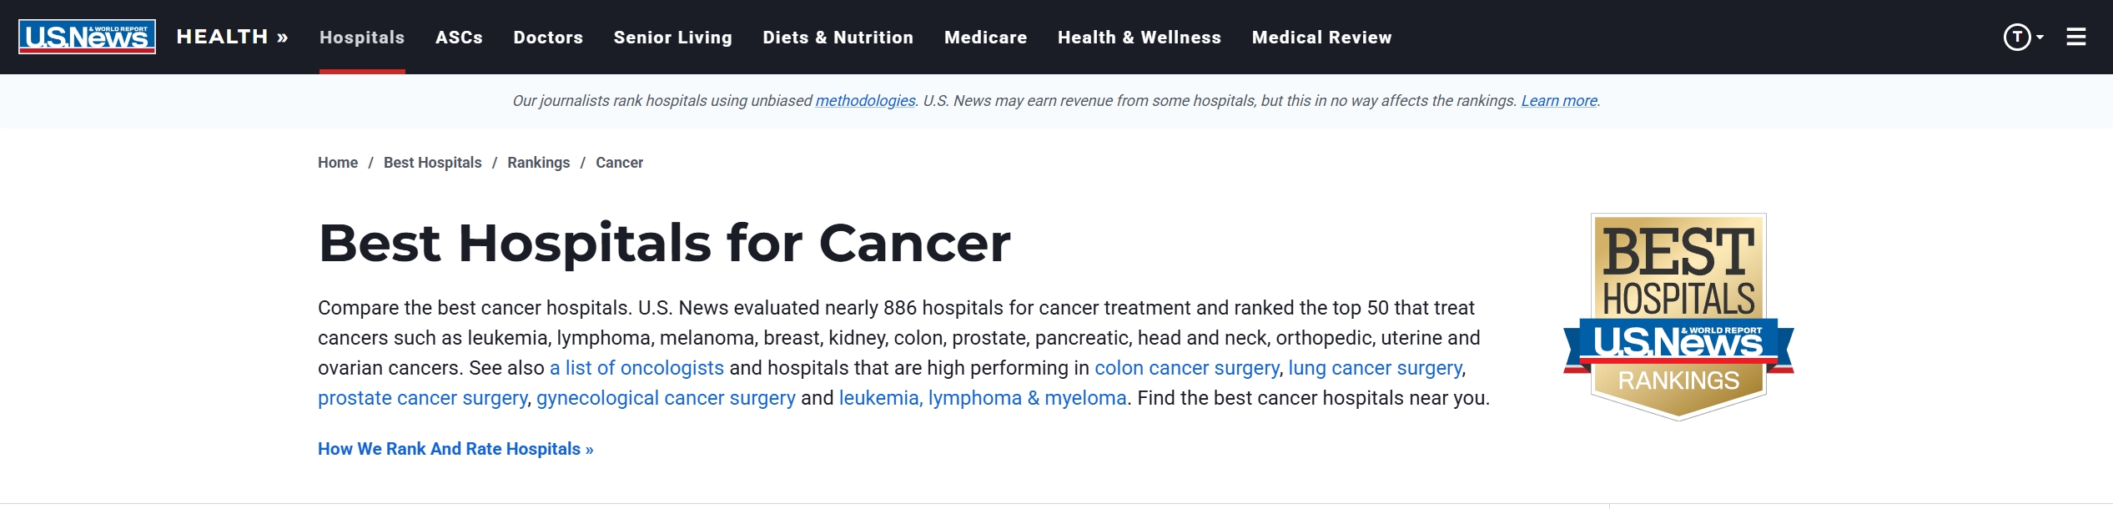Screen dimensions: 2113x509
Task: Open the Senior Living section
Action: [672, 38]
